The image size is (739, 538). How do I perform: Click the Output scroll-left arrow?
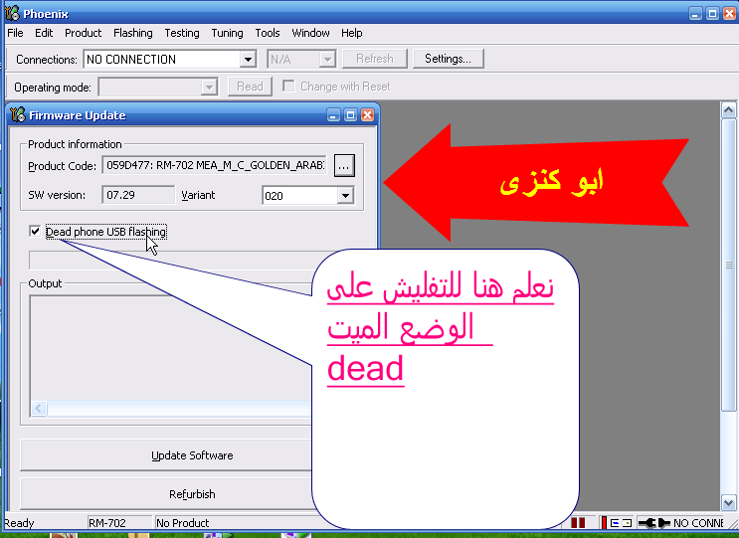coord(39,408)
